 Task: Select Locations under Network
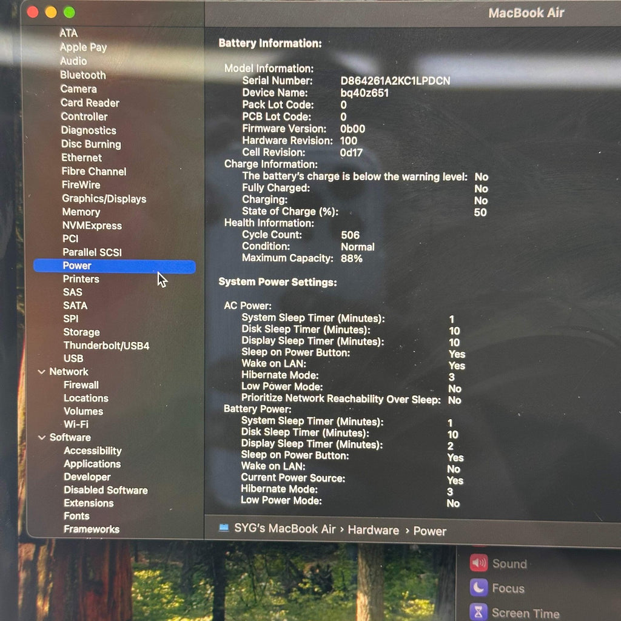coord(86,398)
